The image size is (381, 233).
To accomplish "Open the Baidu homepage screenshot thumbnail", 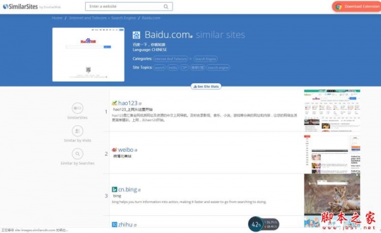I will pyautogui.click(x=88, y=55).
